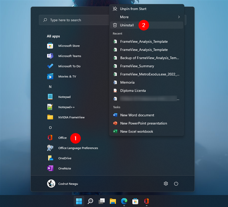Choose Uninstall from the context menu
This screenshot has height=207, width=228.
[147, 25]
